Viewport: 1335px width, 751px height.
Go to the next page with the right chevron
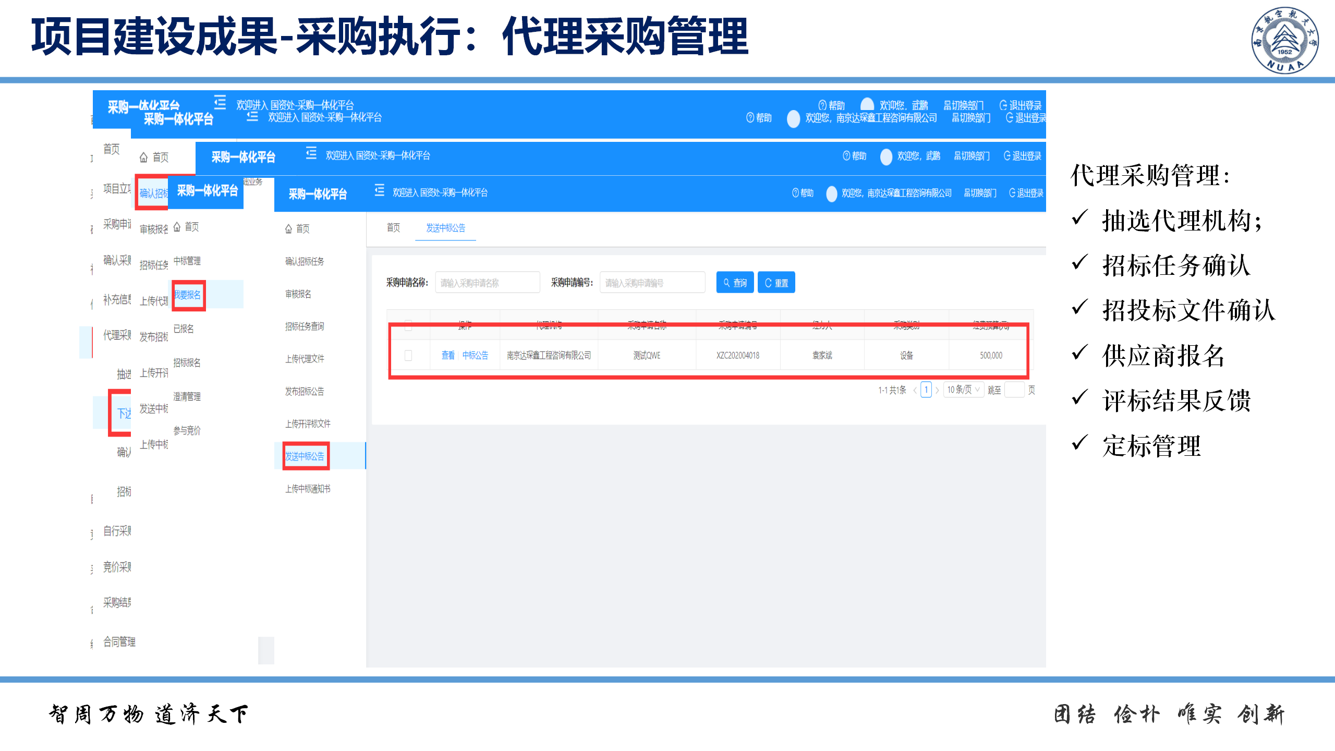(937, 390)
